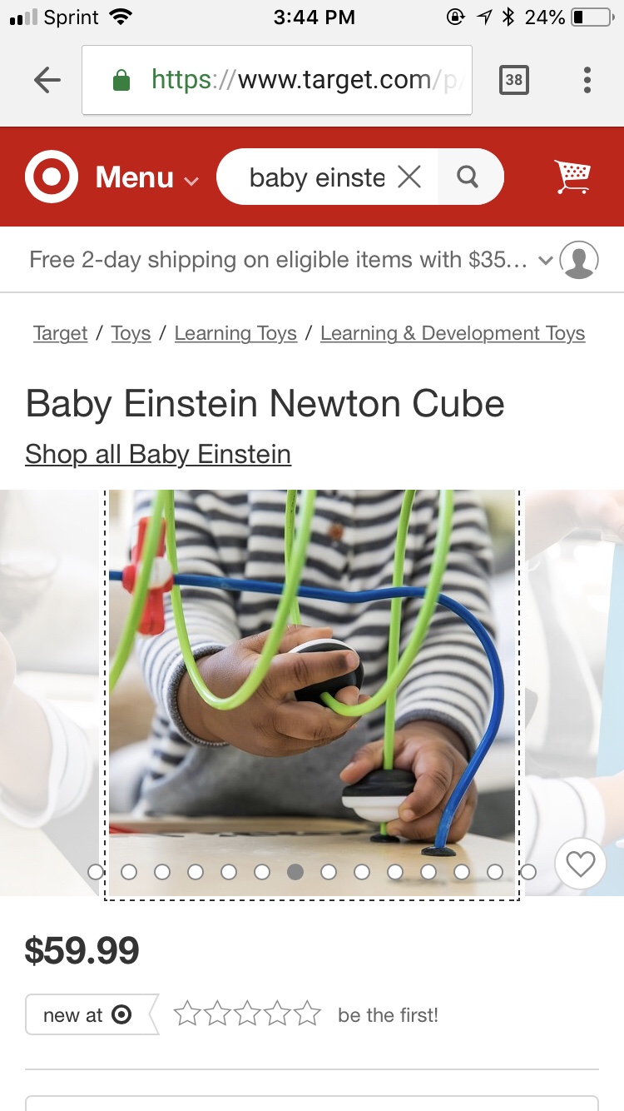This screenshot has height=1111, width=624.
Task: Click the five-star rating row
Action: click(247, 1014)
